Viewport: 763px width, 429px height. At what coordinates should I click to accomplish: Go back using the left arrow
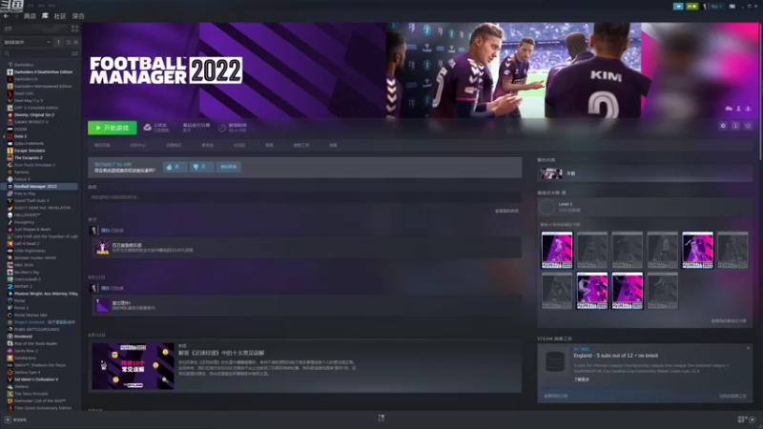pyautogui.click(x=6, y=16)
